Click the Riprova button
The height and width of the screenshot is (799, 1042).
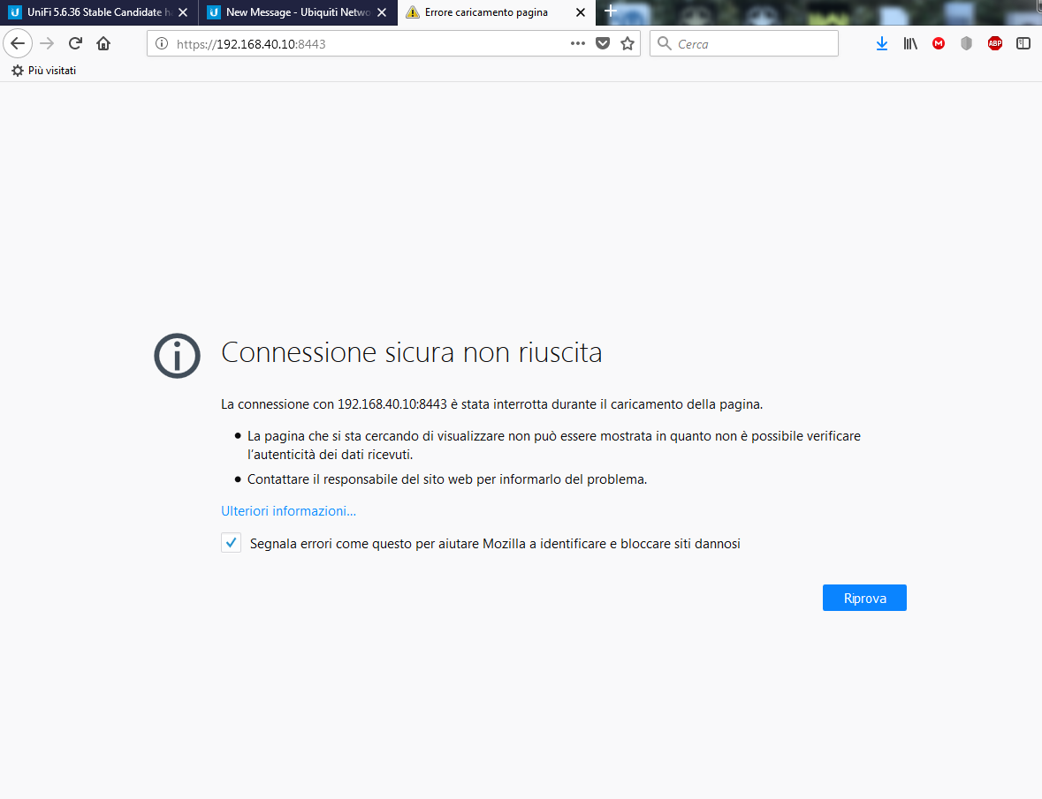pos(863,598)
